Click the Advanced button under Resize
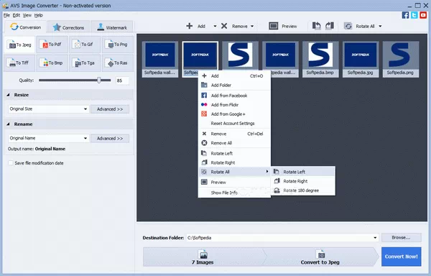 (x=110, y=109)
